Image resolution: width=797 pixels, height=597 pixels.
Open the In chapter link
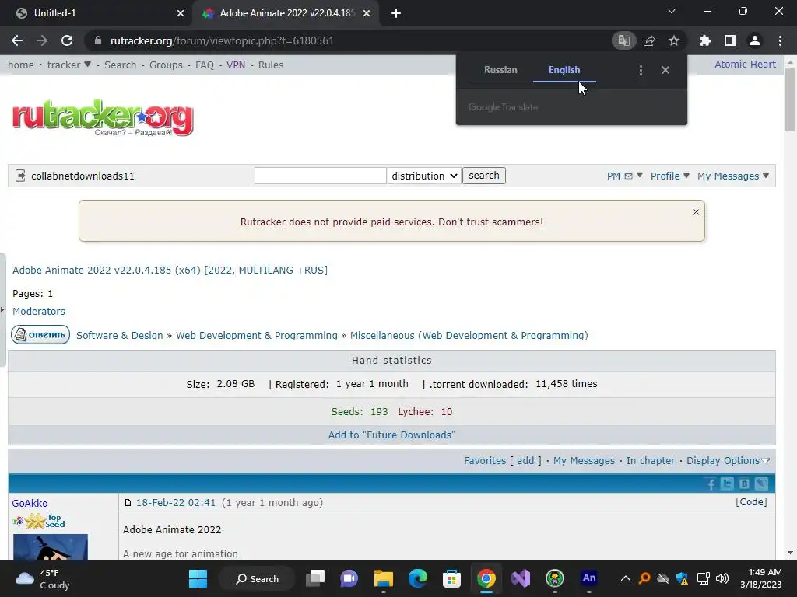[650, 460]
